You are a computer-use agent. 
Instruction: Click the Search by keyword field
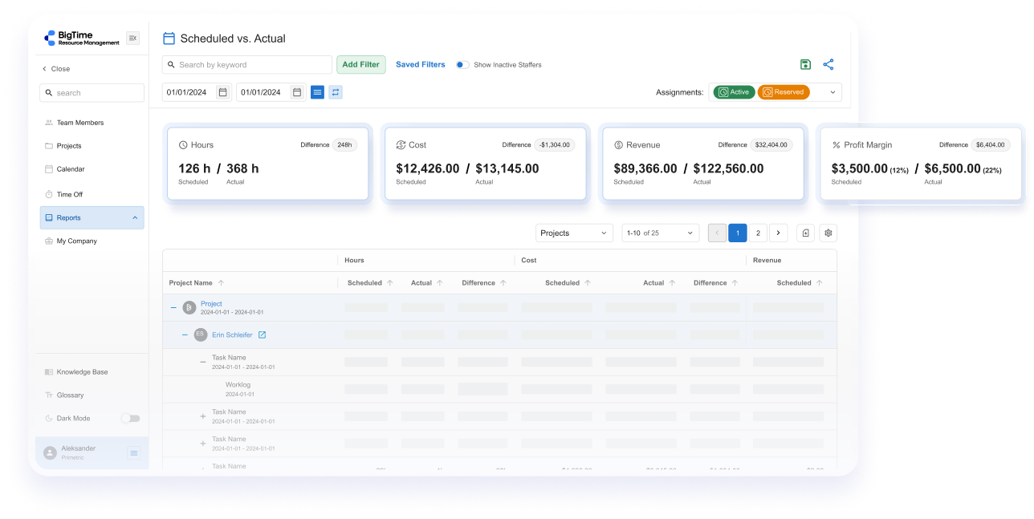247,65
